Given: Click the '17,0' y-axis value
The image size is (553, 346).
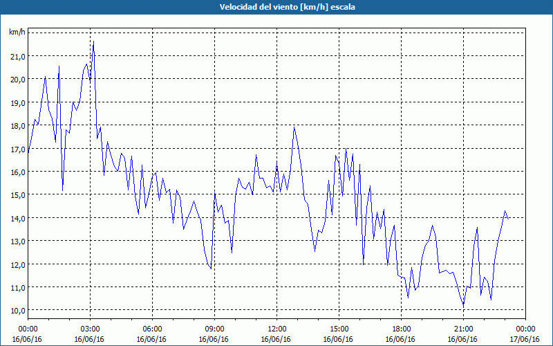Looking at the screenshot, I should (x=19, y=149).
